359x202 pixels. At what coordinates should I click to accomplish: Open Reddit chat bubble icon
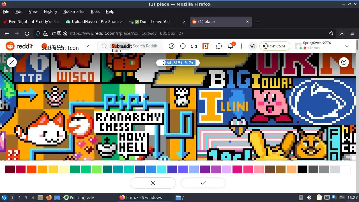(x=219, y=46)
